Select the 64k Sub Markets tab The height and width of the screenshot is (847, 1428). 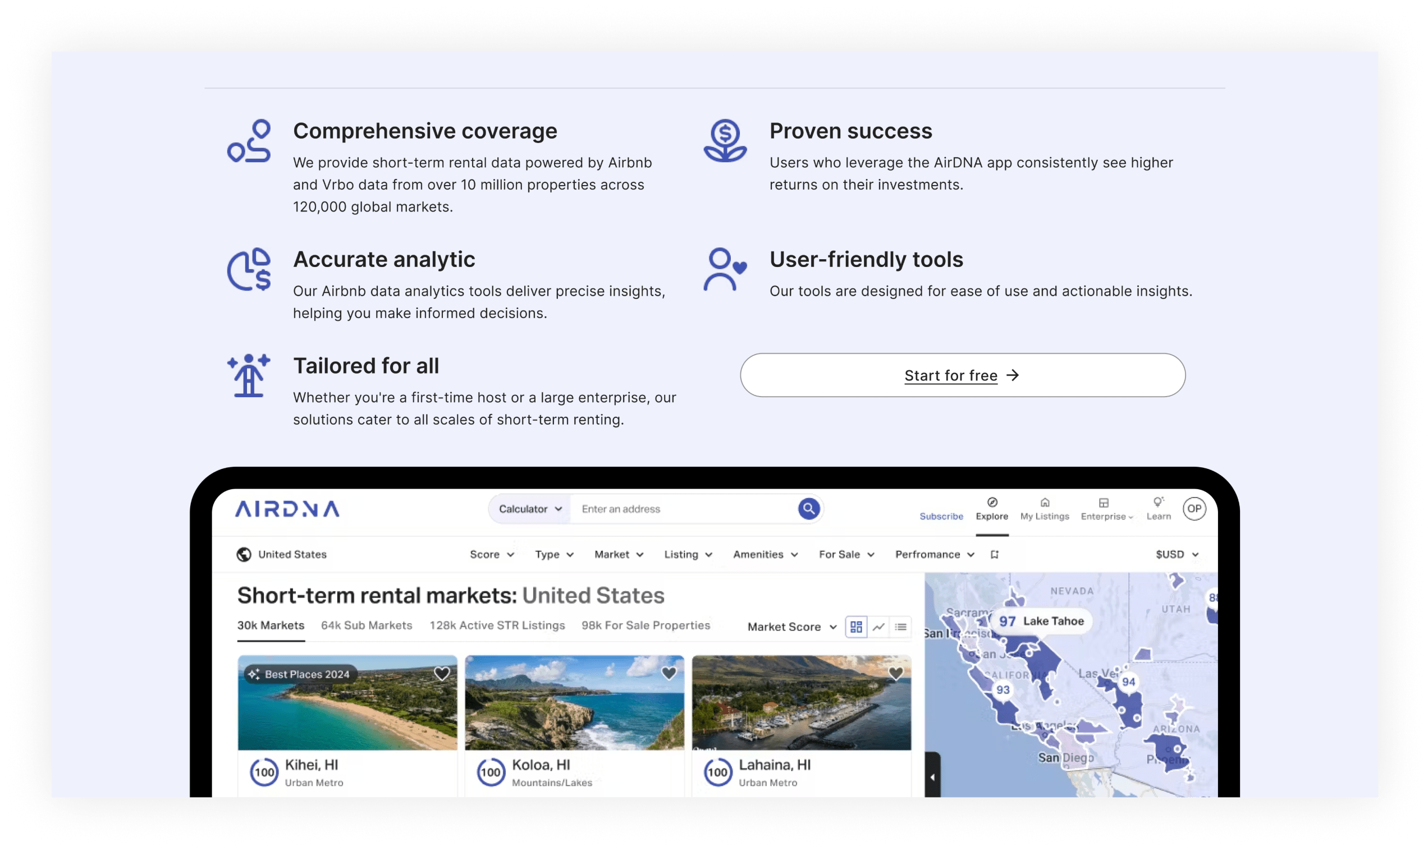[x=366, y=625]
